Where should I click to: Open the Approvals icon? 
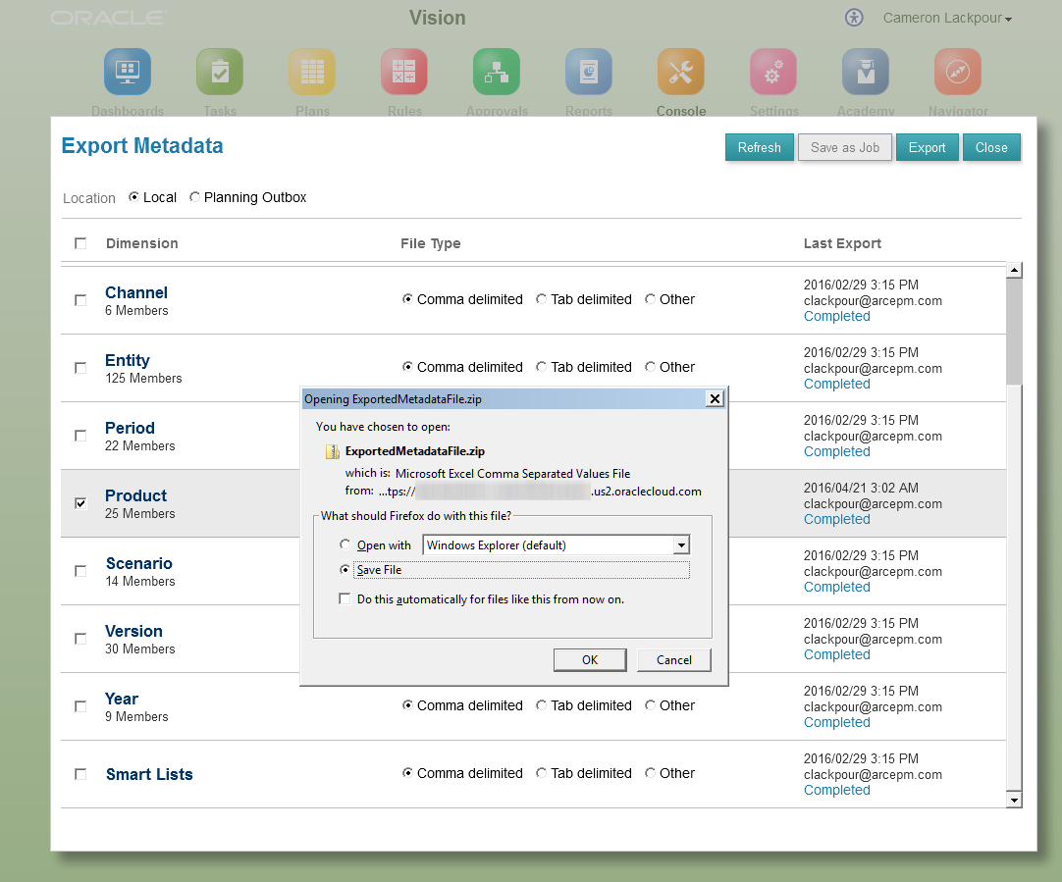point(497,72)
